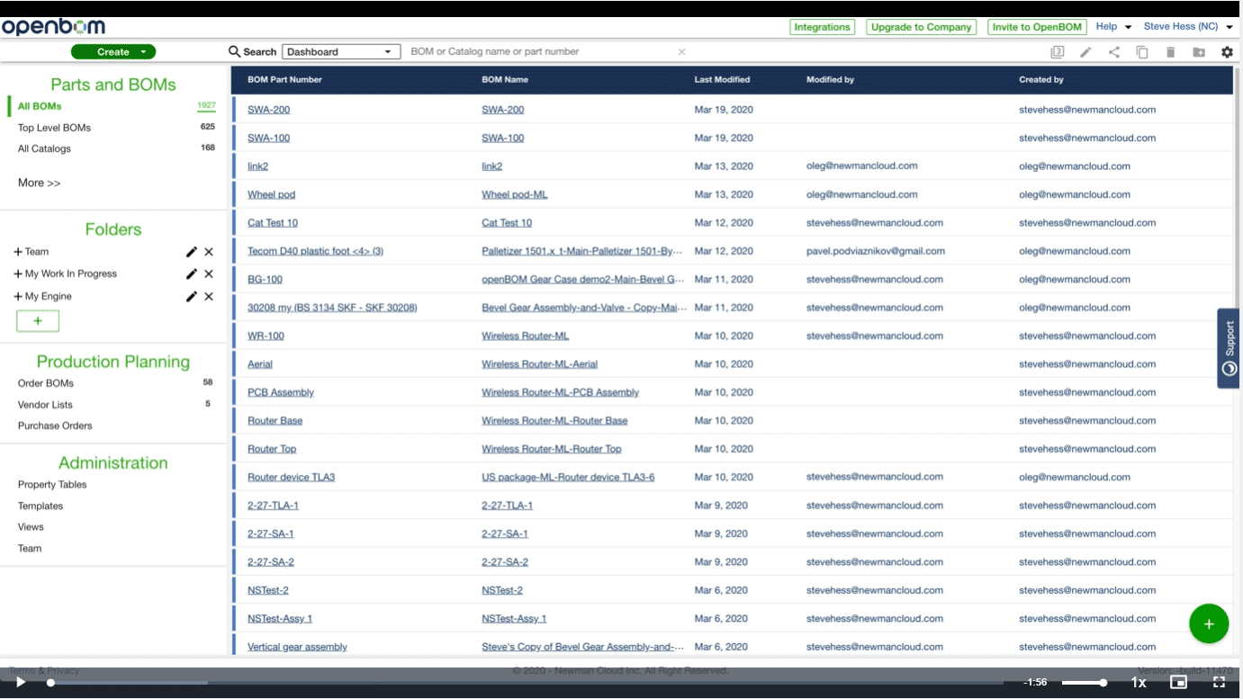The width and height of the screenshot is (1243, 699).
Task: Select All Catalogs in sidebar
Action: point(44,148)
